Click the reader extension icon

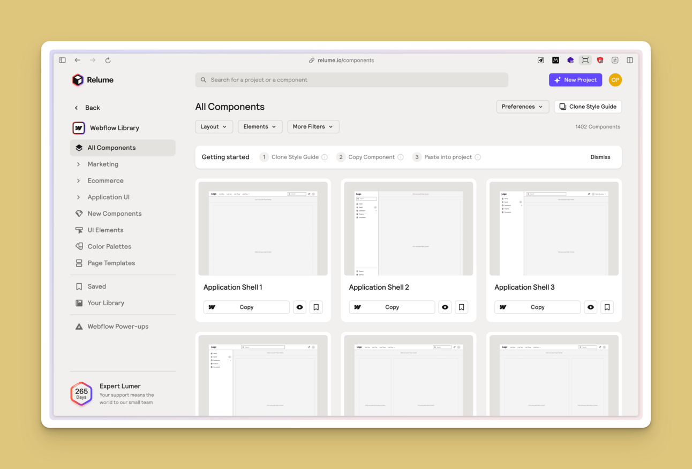[x=615, y=60]
